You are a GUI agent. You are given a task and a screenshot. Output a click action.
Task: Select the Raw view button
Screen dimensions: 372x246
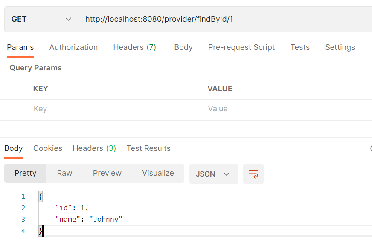[64, 173]
